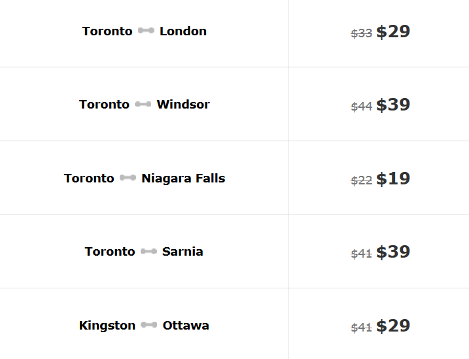The width and height of the screenshot is (469, 359).
Task: Click Kingston in the last route row
Action: coord(107,325)
